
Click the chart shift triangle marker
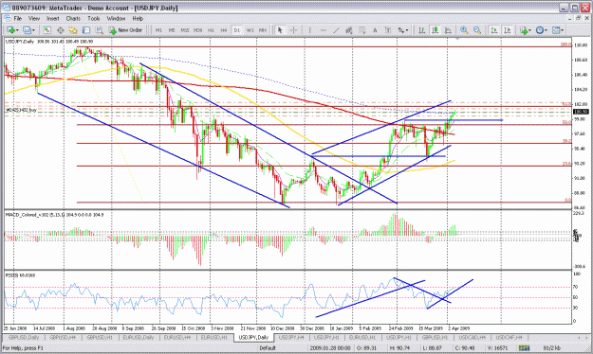tap(457, 39)
